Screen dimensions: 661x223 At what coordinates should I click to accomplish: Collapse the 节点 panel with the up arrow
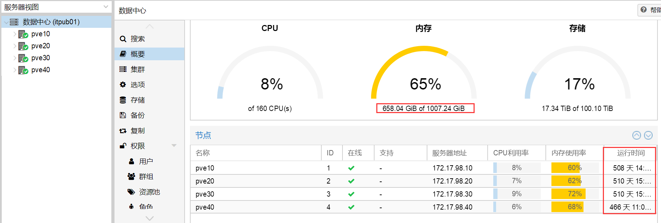pyautogui.click(x=637, y=135)
